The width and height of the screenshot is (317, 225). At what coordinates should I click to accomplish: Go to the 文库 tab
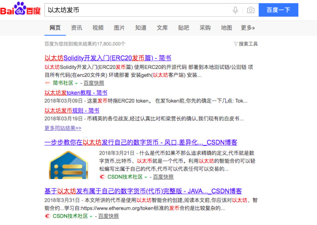[162, 28]
